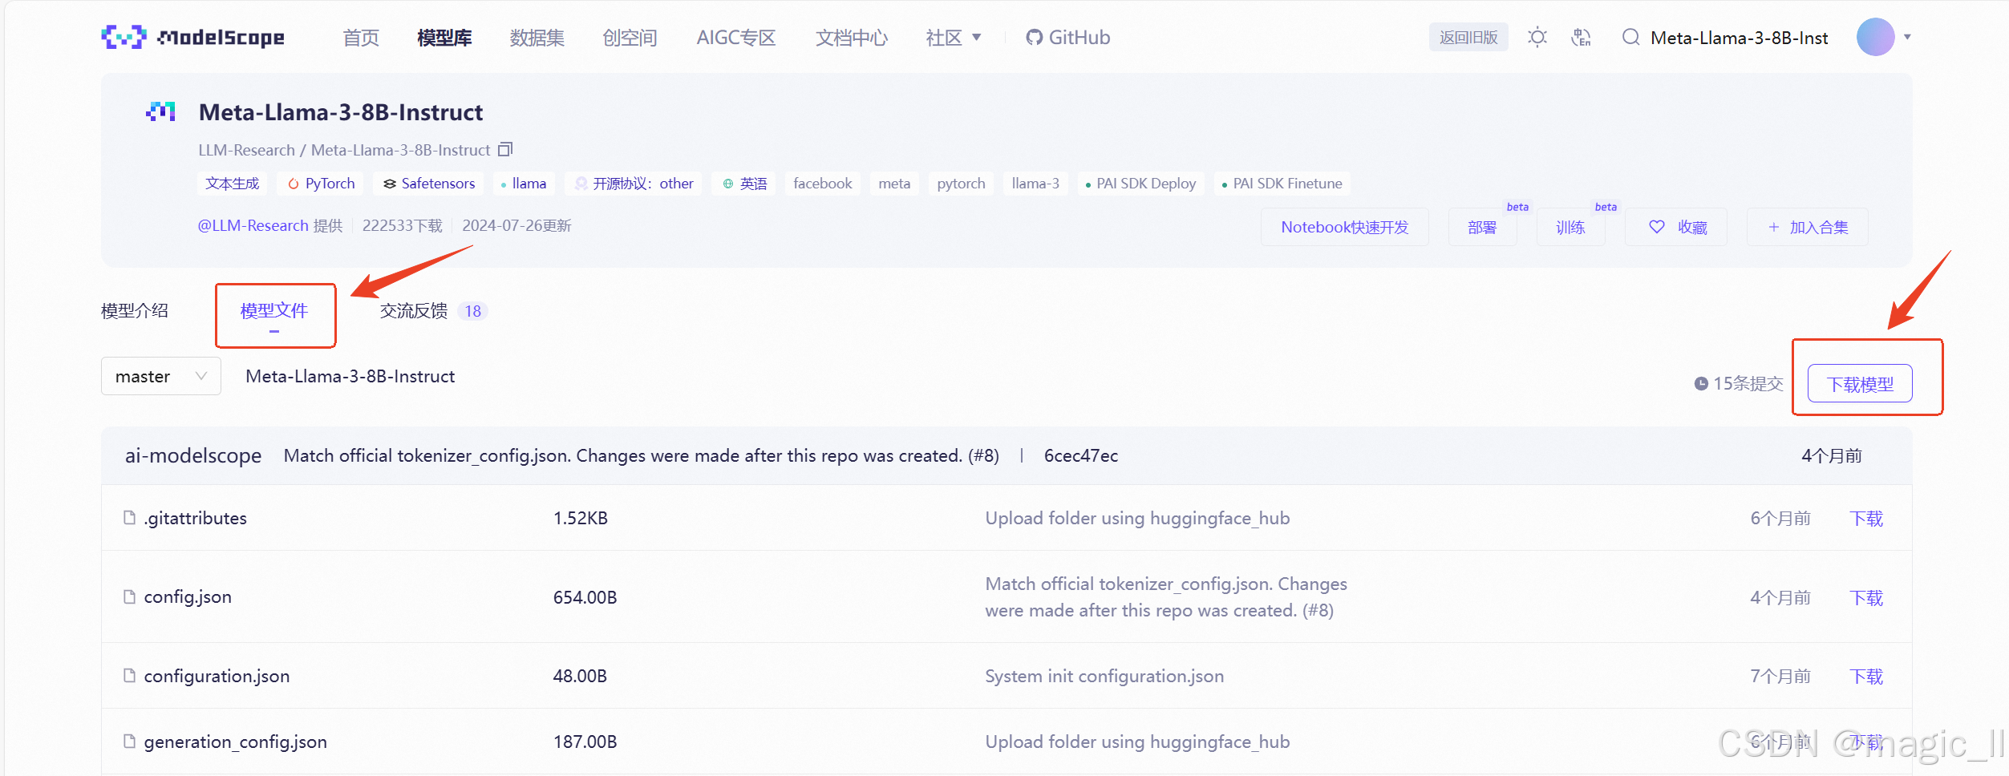Click the PyTorch tag
Image resolution: width=2009 pixels, height=776 pixels.
321,184
